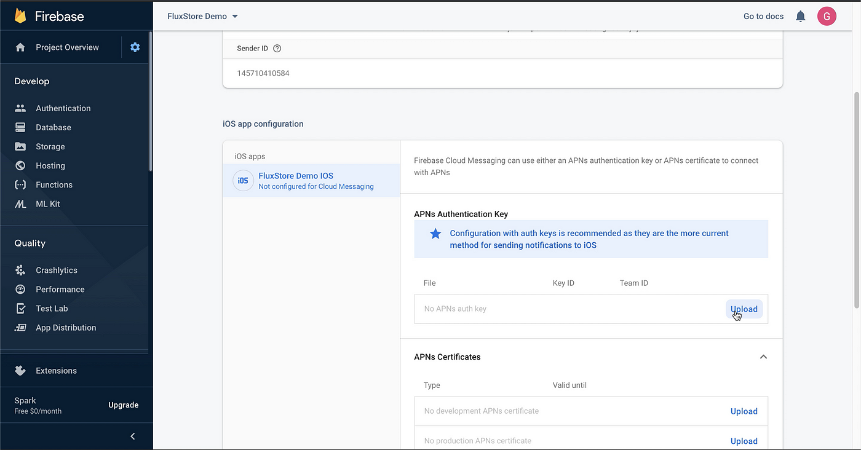This screenshot has height=450, width=861.
Task: Click the Hosting globe icon
Action: 20,165
